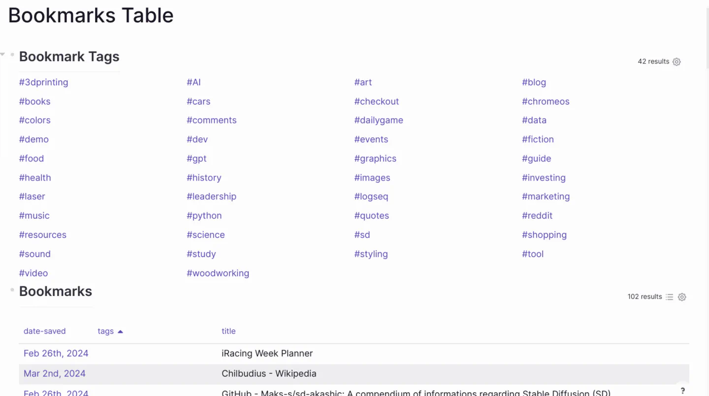Open settings gear for Bookmark Tags query
The image size is (709, 396).
tap(677, 62)
